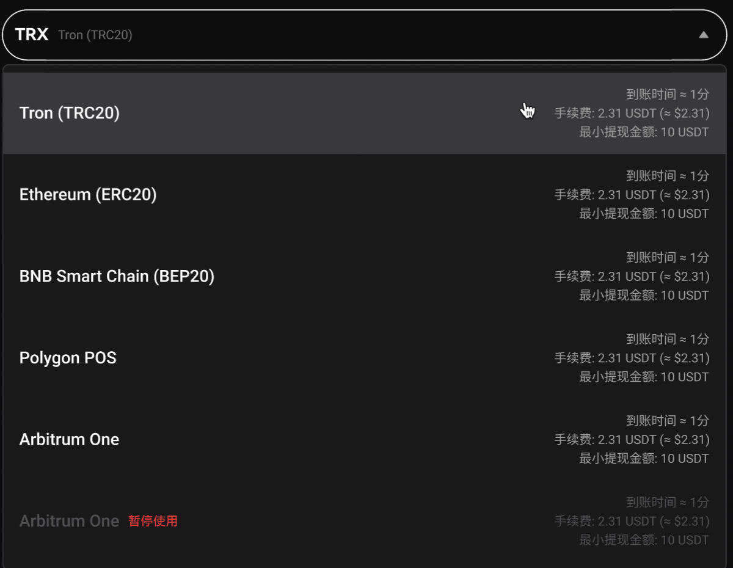Select the Tron (TRC20) network option
This screenshot has height=568, width=733.
[365, 113]
